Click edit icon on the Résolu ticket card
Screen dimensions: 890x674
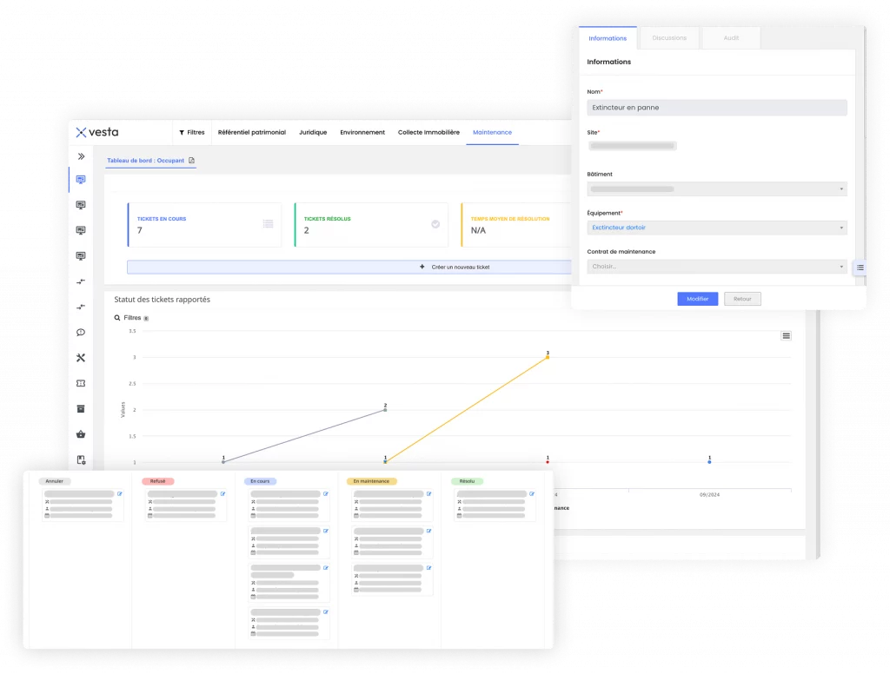[531, 494]
